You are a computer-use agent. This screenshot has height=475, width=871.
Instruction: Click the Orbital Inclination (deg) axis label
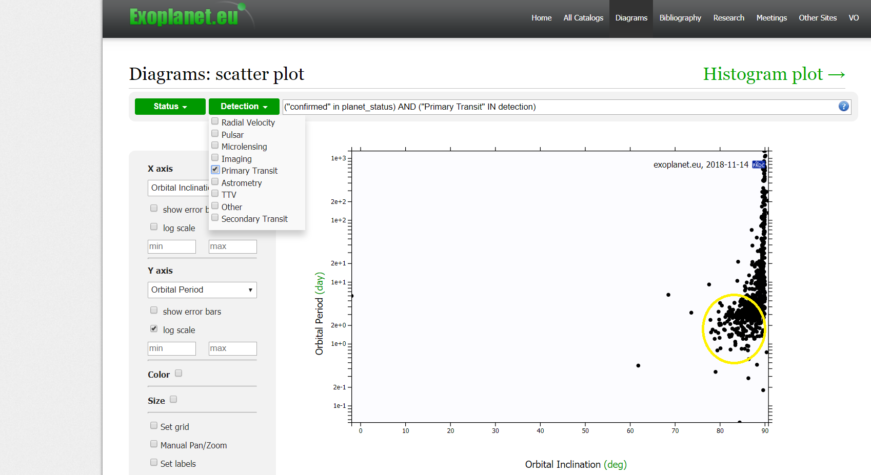576,464
